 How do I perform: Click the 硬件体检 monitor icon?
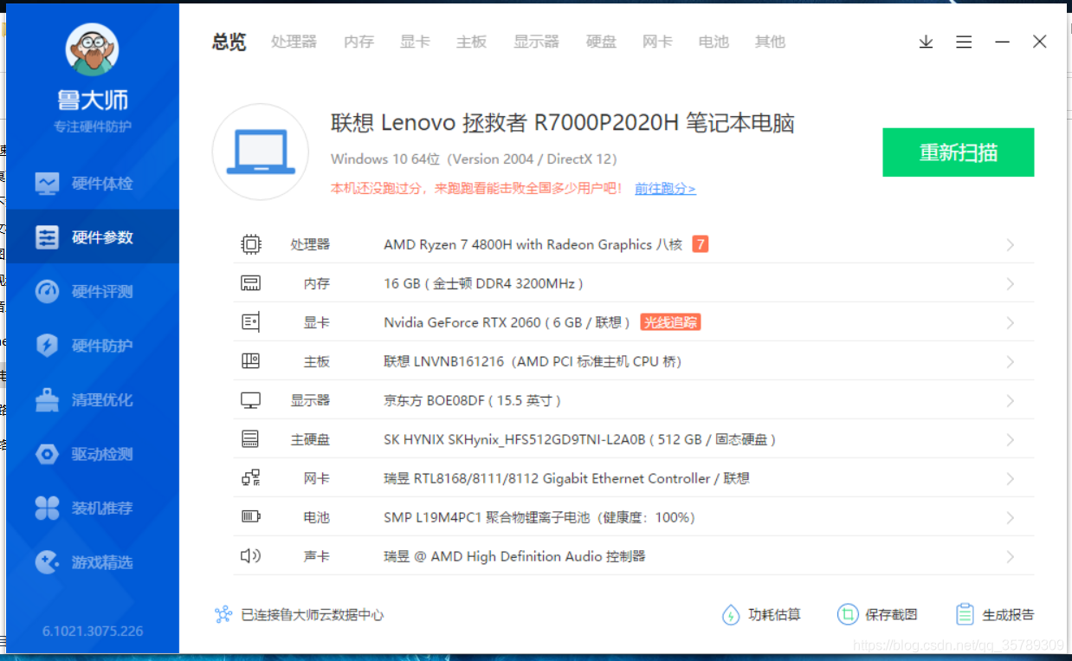pos(47,184)
